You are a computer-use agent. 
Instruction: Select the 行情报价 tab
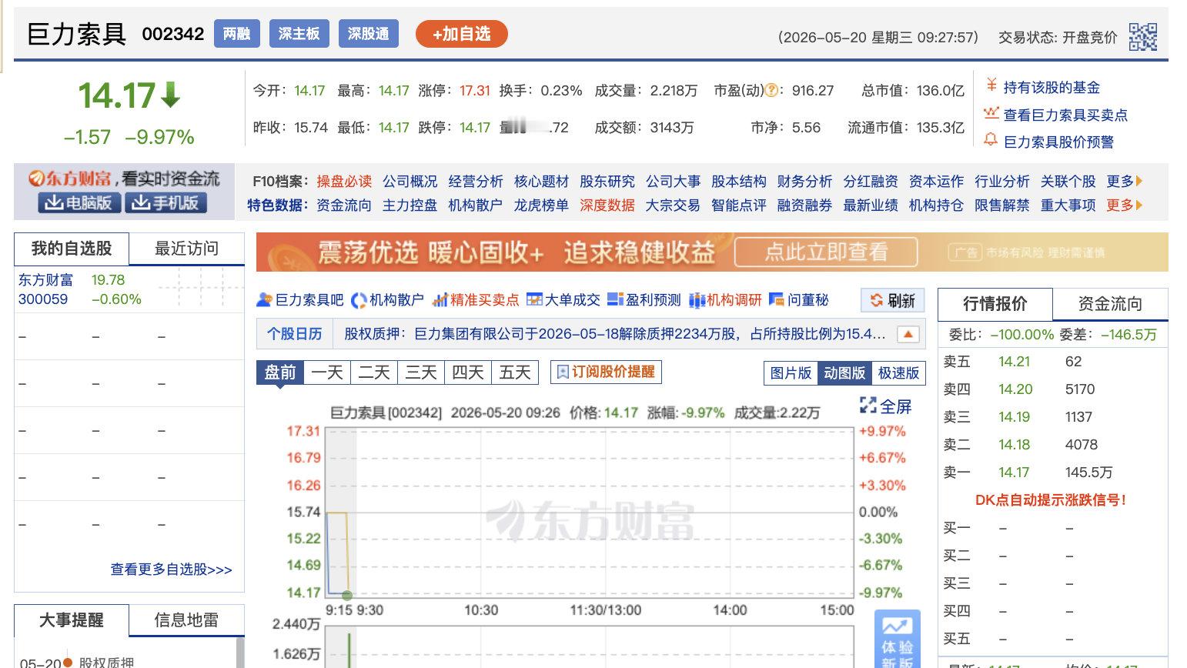coord(995,304)
